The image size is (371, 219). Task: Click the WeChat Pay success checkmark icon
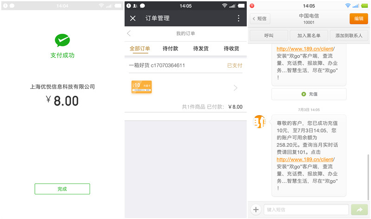pos(62,40)
